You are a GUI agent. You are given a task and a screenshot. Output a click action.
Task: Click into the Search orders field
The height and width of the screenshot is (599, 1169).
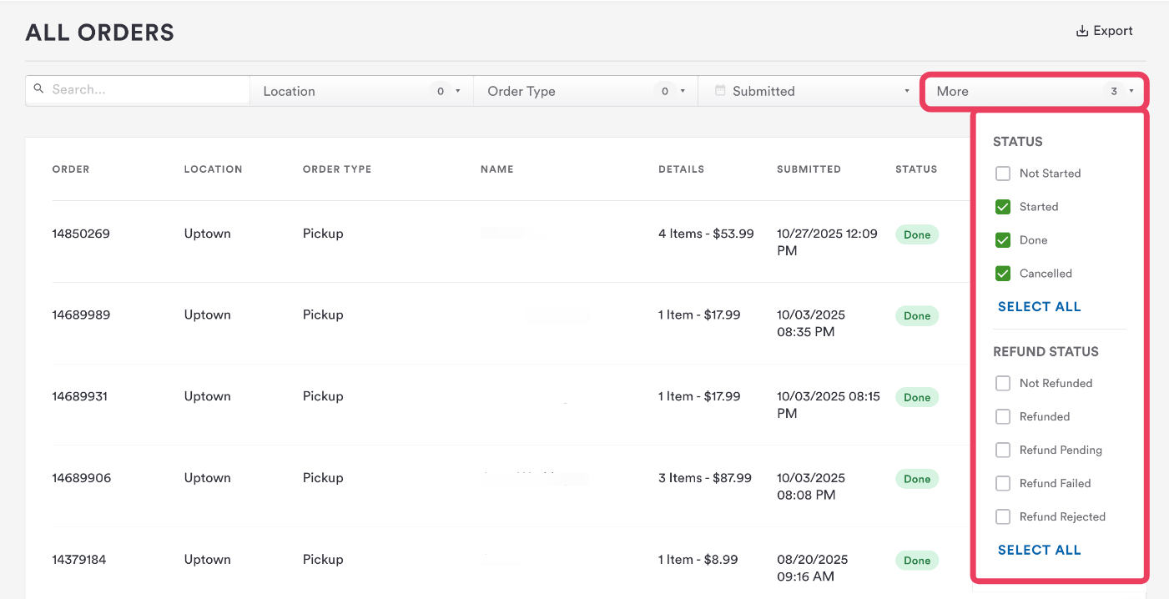click(146, 89)
